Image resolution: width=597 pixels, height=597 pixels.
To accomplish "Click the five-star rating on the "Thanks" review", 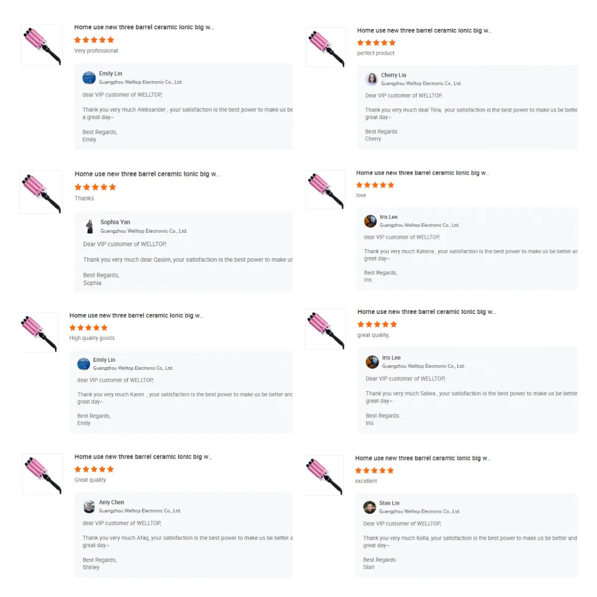I will click(x=95, y=187).
